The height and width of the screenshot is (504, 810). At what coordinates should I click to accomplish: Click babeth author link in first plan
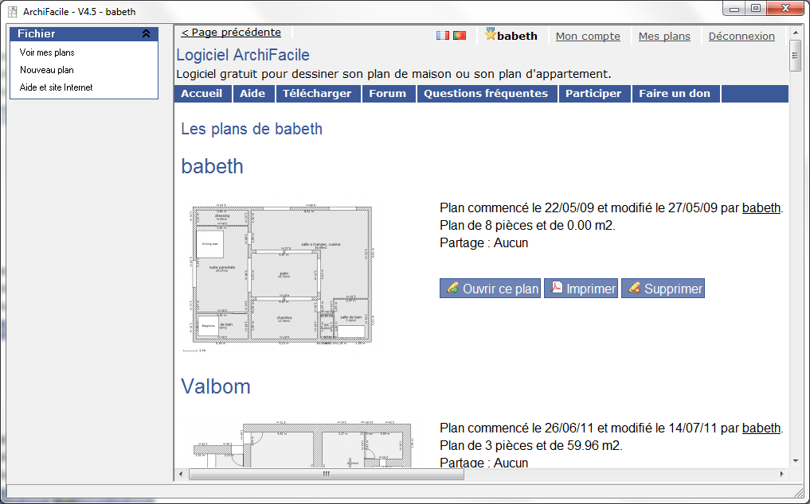761,208
